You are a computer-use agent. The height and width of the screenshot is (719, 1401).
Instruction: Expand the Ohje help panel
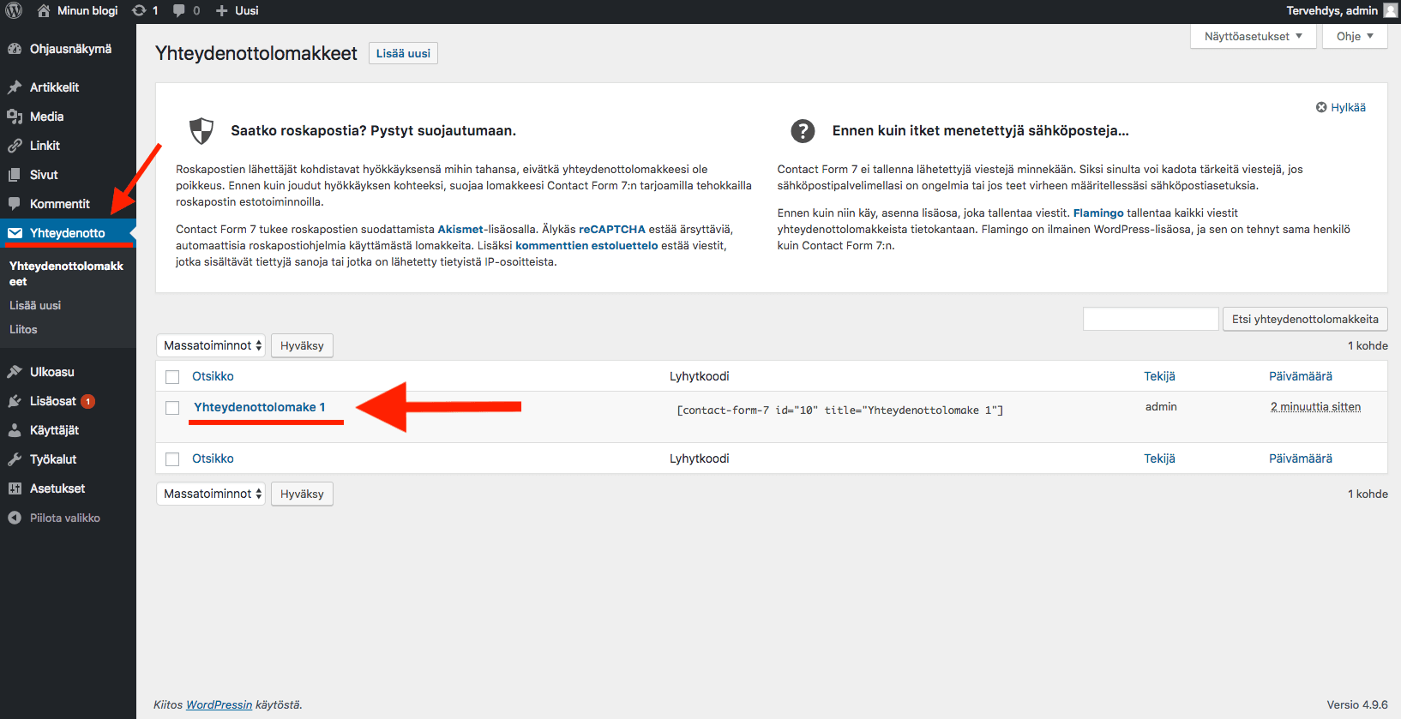coord(1355,36)
